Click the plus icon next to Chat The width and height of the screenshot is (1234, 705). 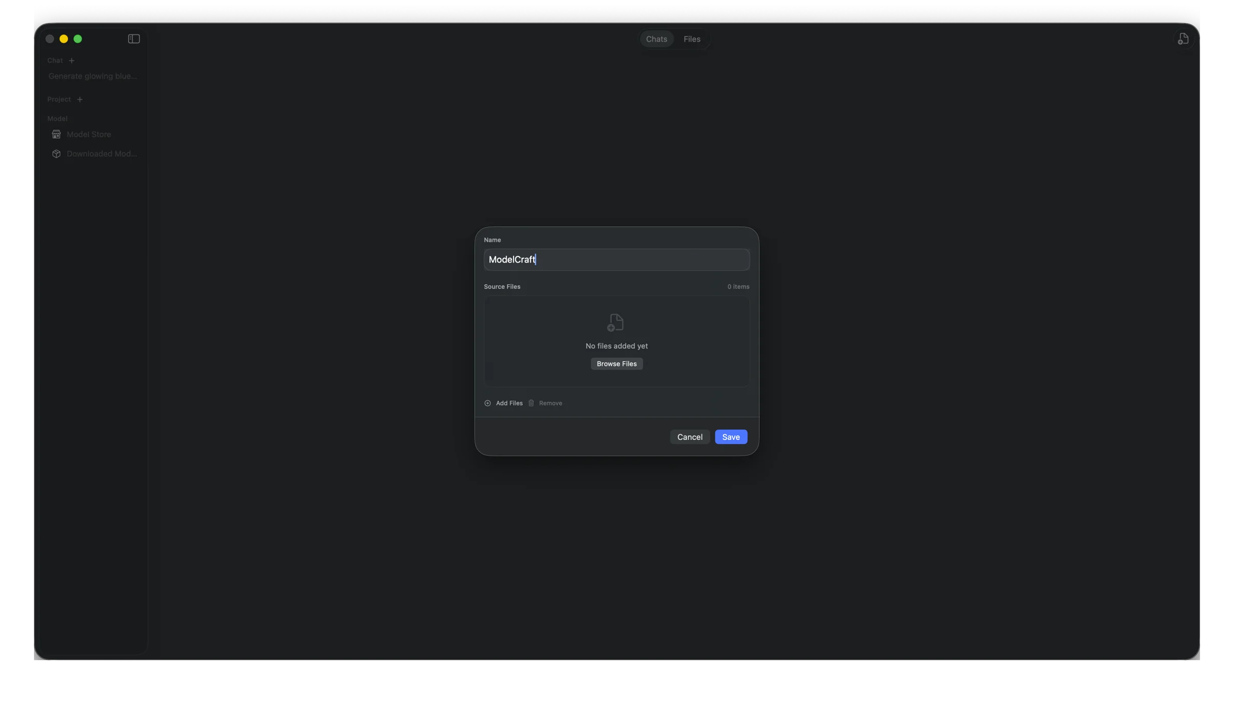[x=71, y=61]
